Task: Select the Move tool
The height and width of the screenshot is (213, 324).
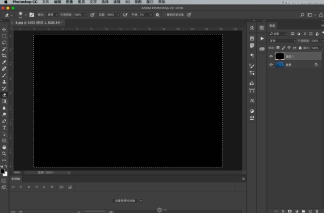Action: pos(4,30)
